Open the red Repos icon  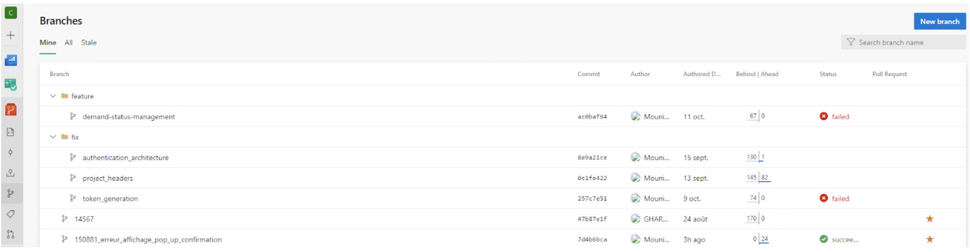[x=10, y=110]
